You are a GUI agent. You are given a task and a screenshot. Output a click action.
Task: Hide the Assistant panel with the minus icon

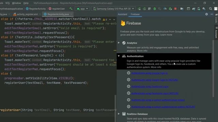coord(212,14)
